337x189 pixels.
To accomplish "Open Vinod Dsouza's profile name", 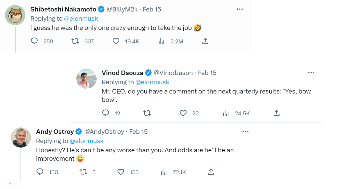I will tap(122, 73).
